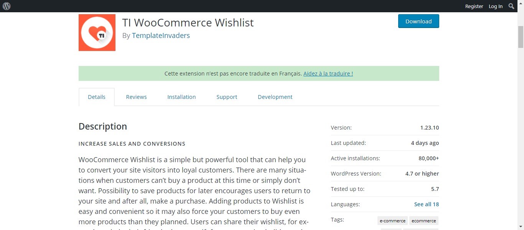
Task: View the Development tab
Action: 275,97
